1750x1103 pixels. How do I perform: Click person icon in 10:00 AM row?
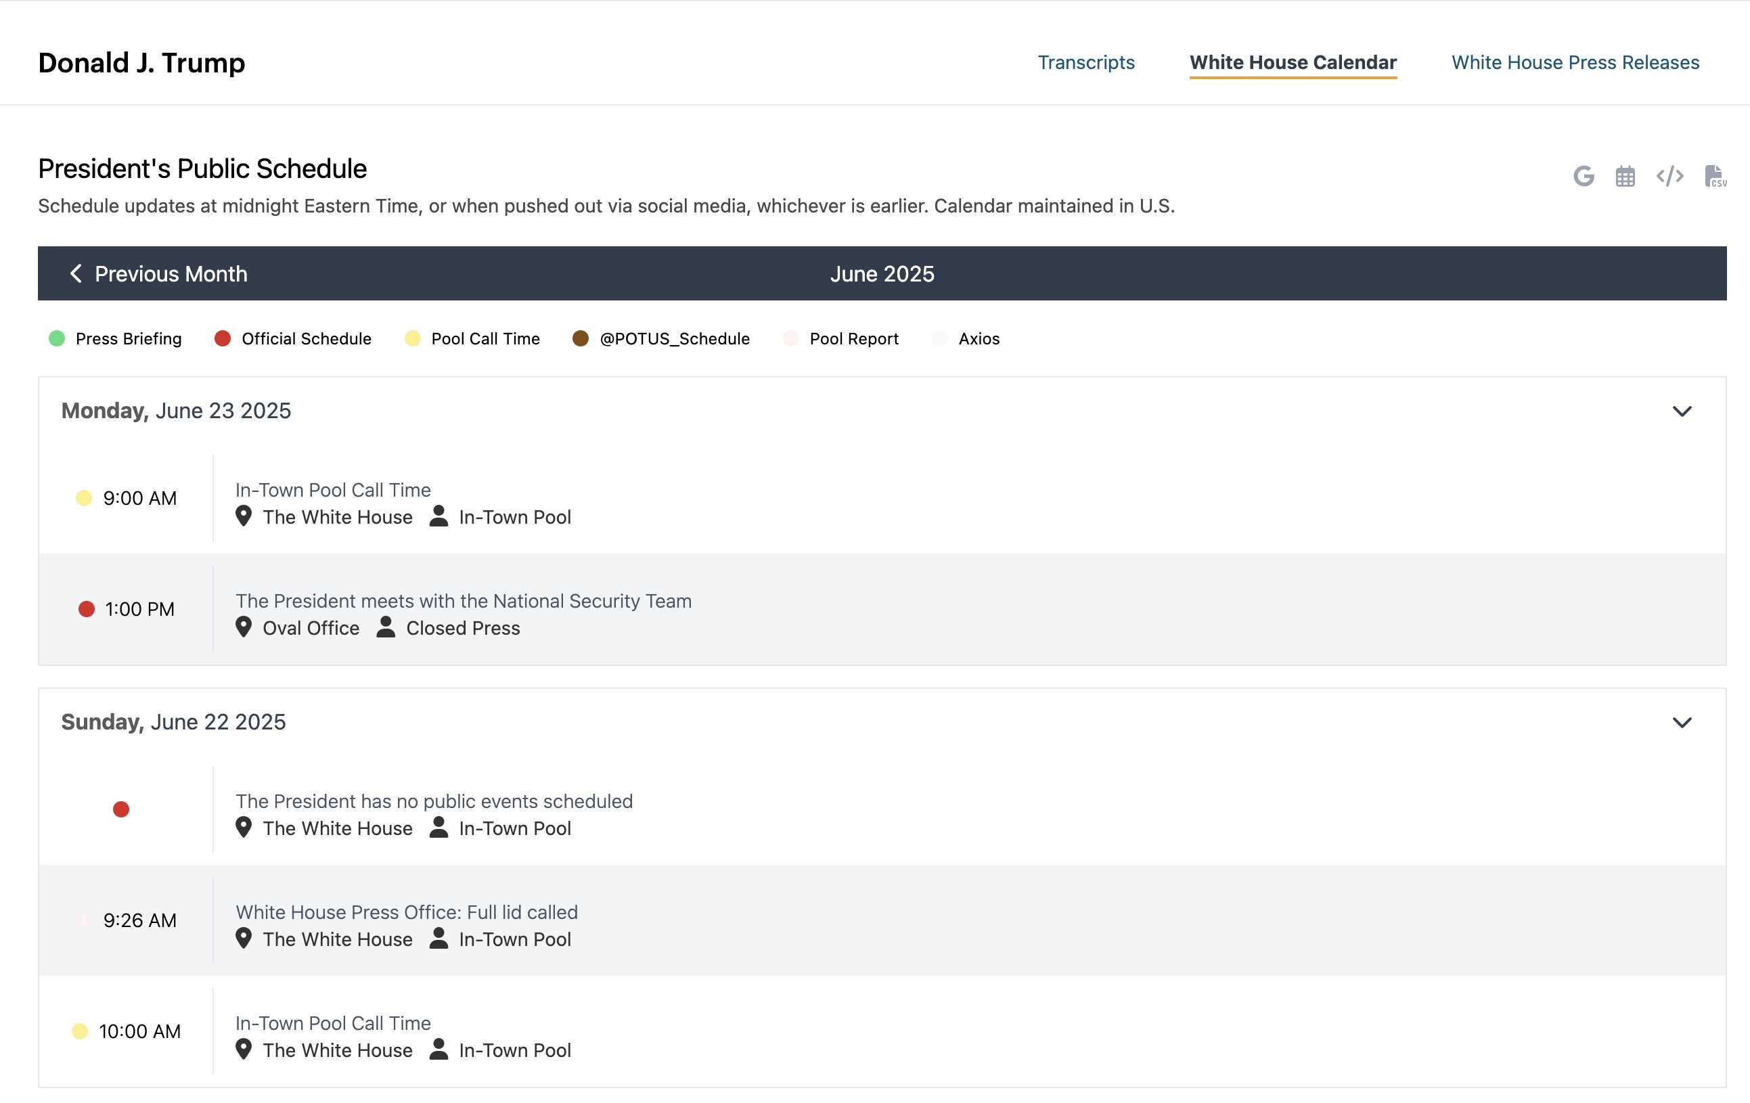click(439, 1050)
